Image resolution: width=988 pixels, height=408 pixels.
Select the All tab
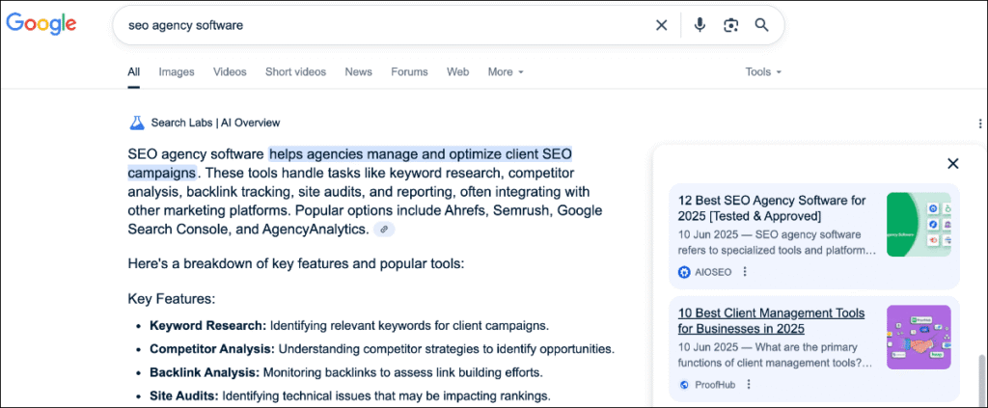pos(133,71)
